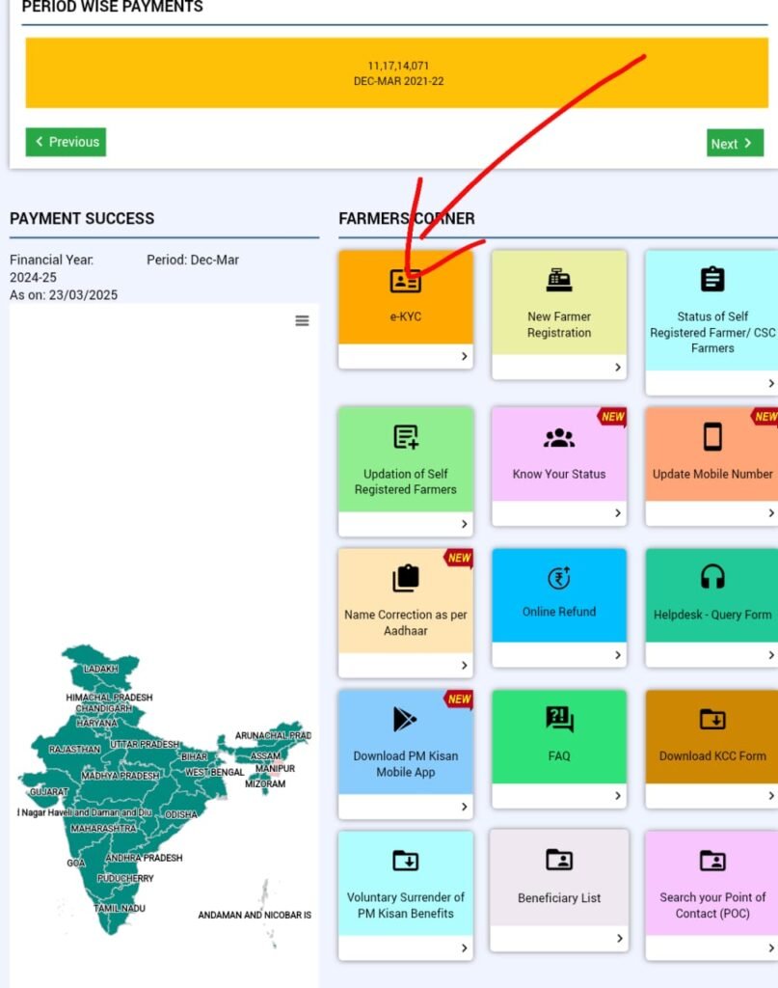Click the FAQ question bubble icon
The width and height of the screenshot is (778, 988).
[x=559, y=719]
